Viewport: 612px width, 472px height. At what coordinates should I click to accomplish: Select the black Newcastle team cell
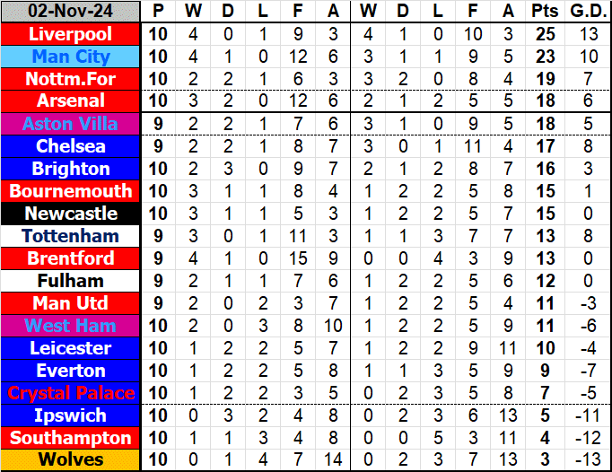click(x=71, y=214)
